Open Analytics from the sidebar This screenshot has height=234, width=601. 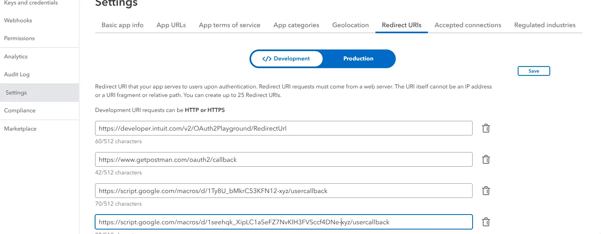[x=16, y=57]
